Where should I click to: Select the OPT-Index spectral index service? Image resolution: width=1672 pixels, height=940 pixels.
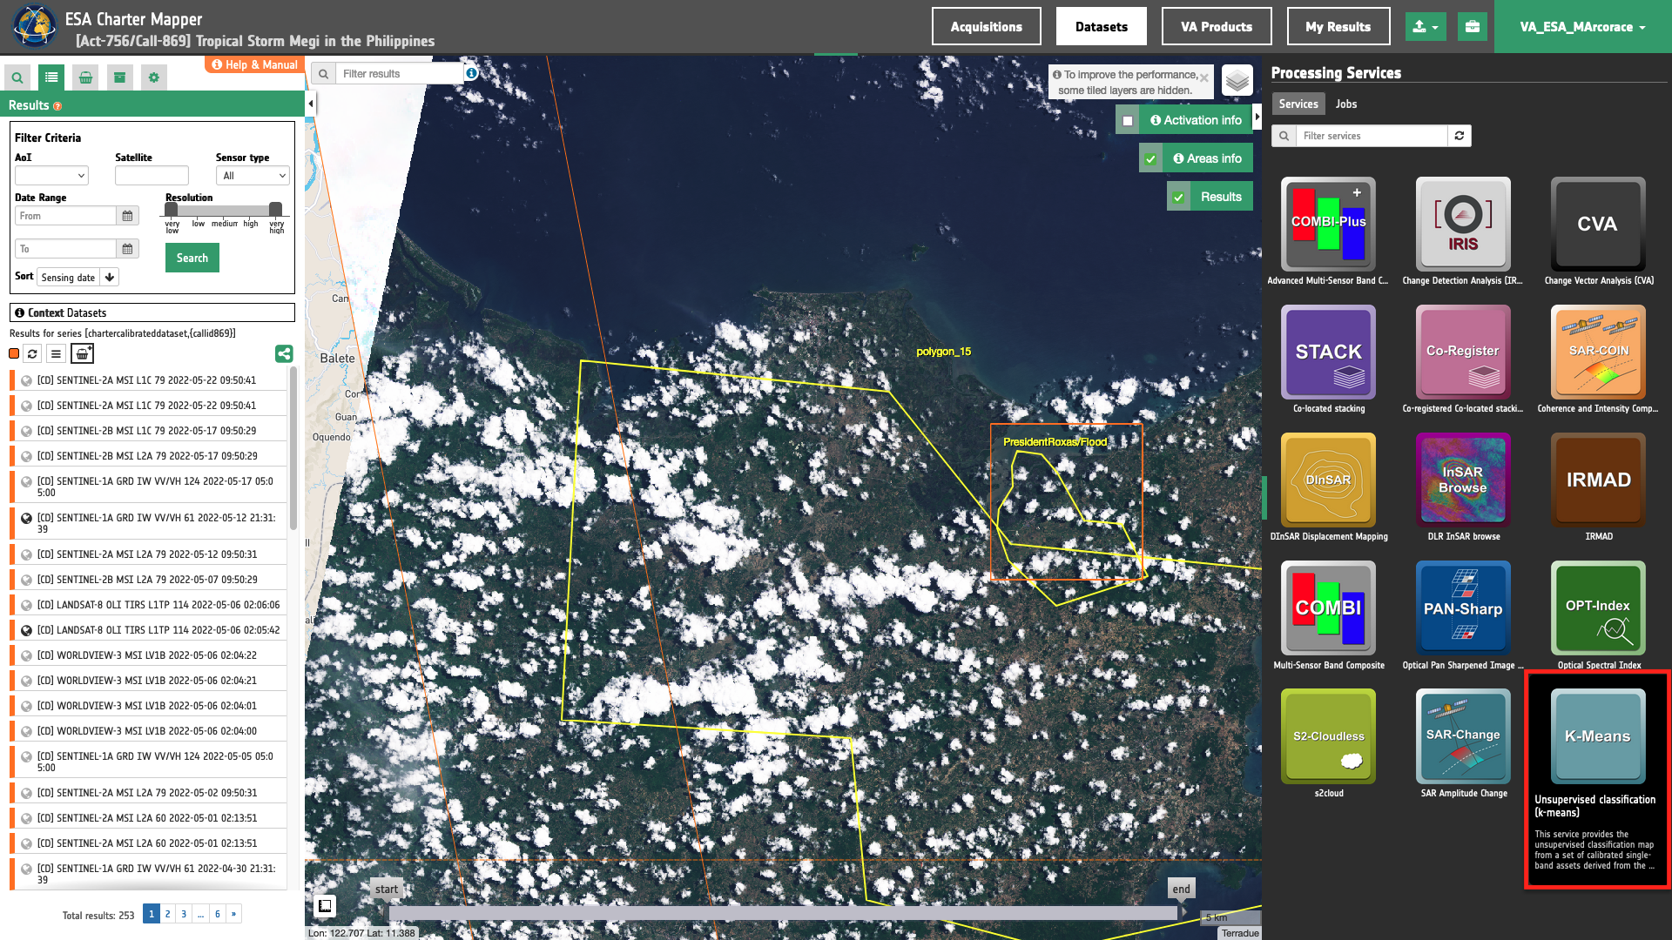point(1598,608)
